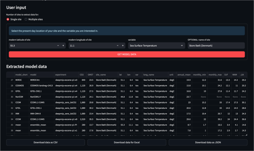254x151 pixels.
Task: Download data as CSV
Action: pyautogui.click(x=46, y=142)
